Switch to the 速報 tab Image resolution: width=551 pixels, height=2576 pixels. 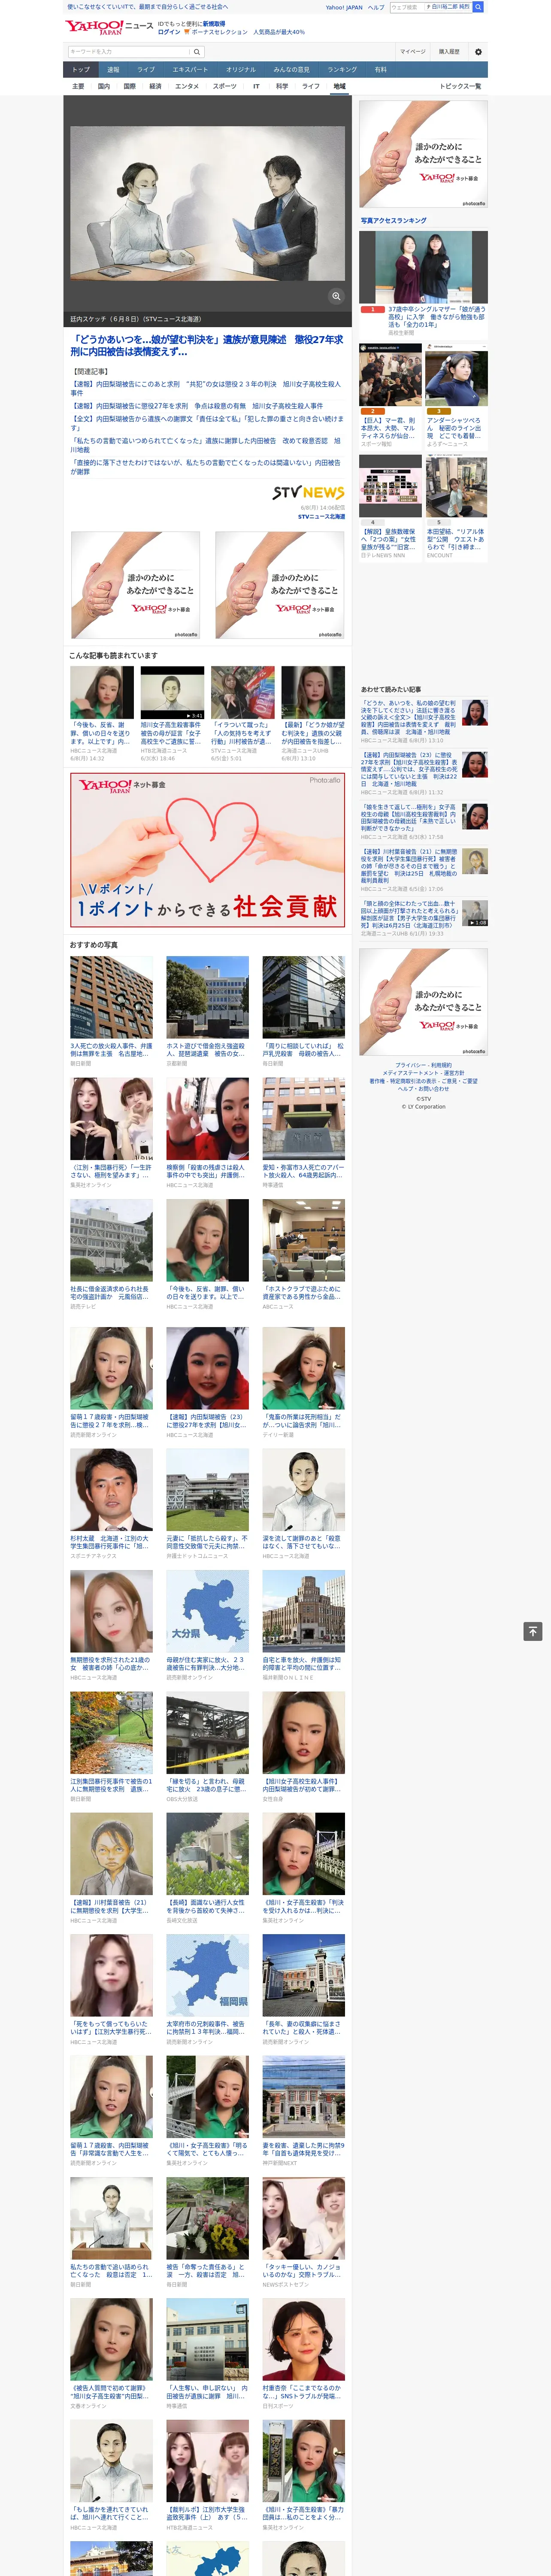coord(113,70)
